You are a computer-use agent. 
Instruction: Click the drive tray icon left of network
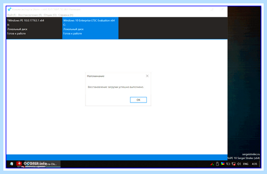[x=228, y=164]
